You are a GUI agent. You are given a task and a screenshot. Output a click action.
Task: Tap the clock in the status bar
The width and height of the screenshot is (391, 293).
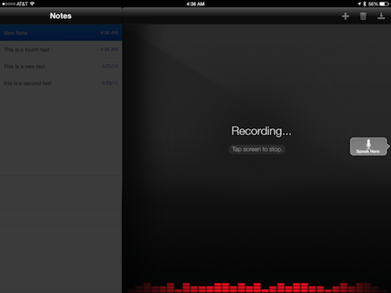pos(195,4)
